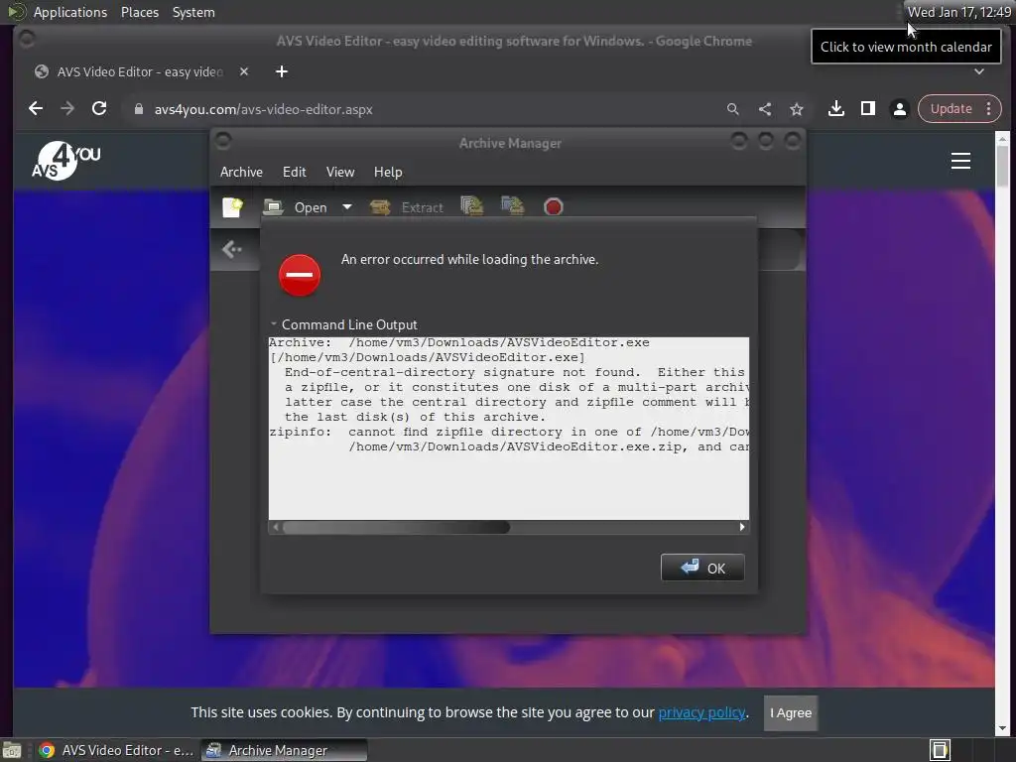Bookmark this page with the star icon
The image size is (1016, 762).
(x=797, y=109)
